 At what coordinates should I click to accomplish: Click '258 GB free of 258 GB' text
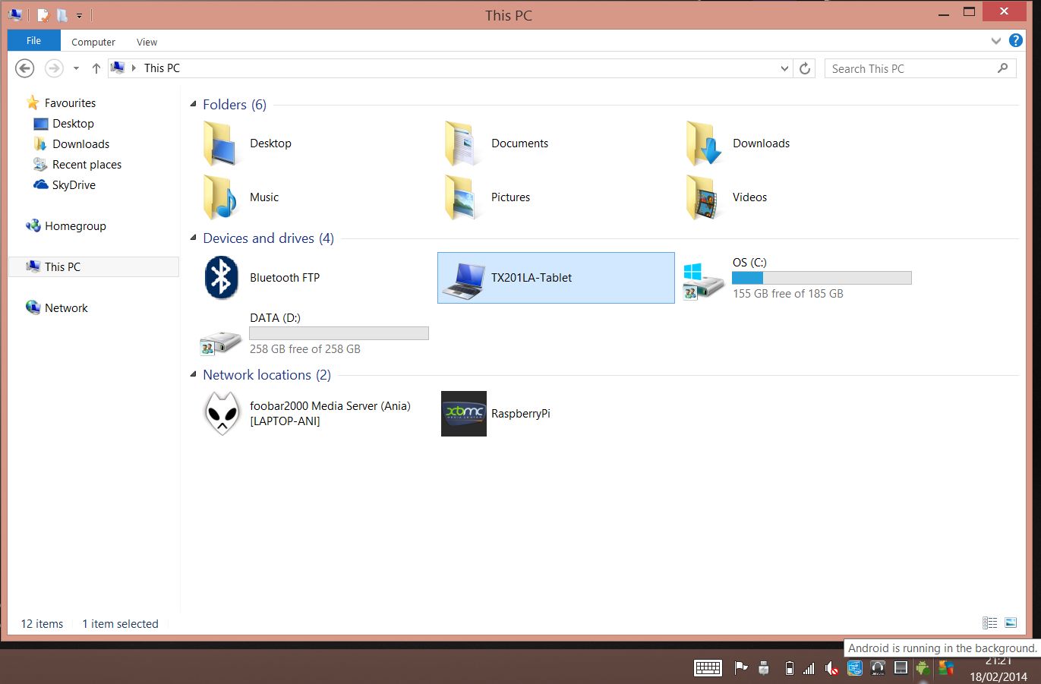[304, 349]
